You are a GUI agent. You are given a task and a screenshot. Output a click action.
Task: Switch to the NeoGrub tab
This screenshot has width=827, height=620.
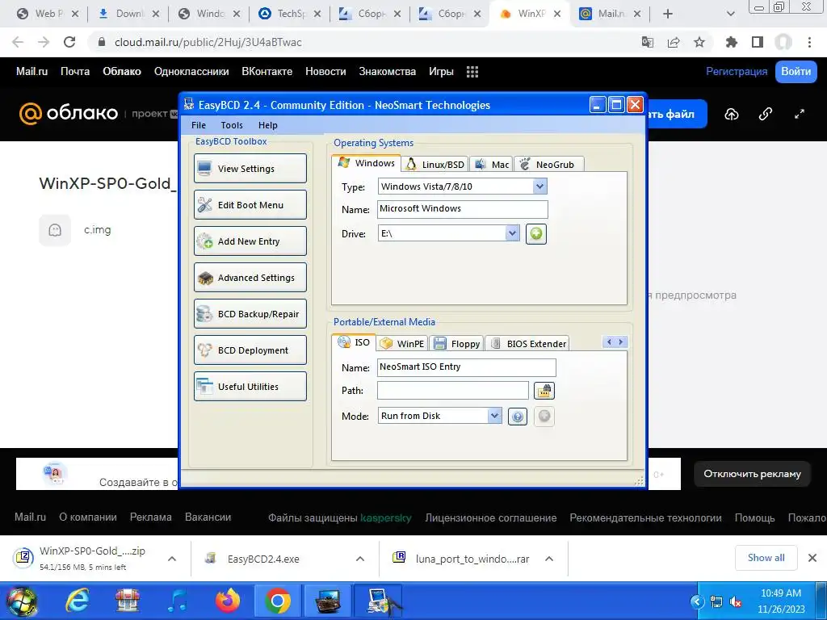coord(548,165)
